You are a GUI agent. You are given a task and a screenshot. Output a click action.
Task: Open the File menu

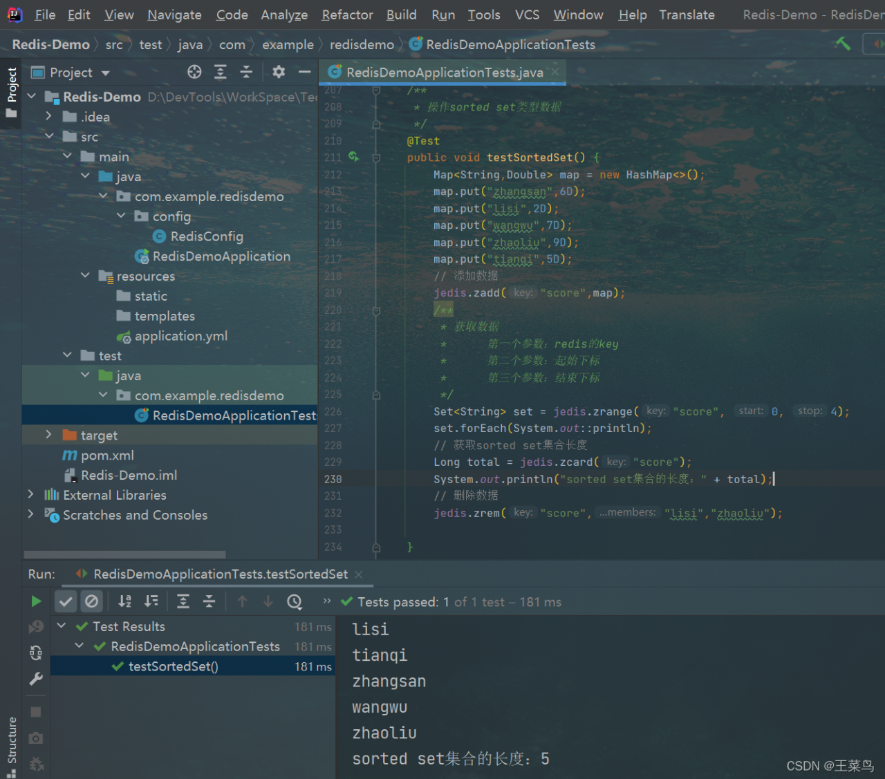(45, 15)
